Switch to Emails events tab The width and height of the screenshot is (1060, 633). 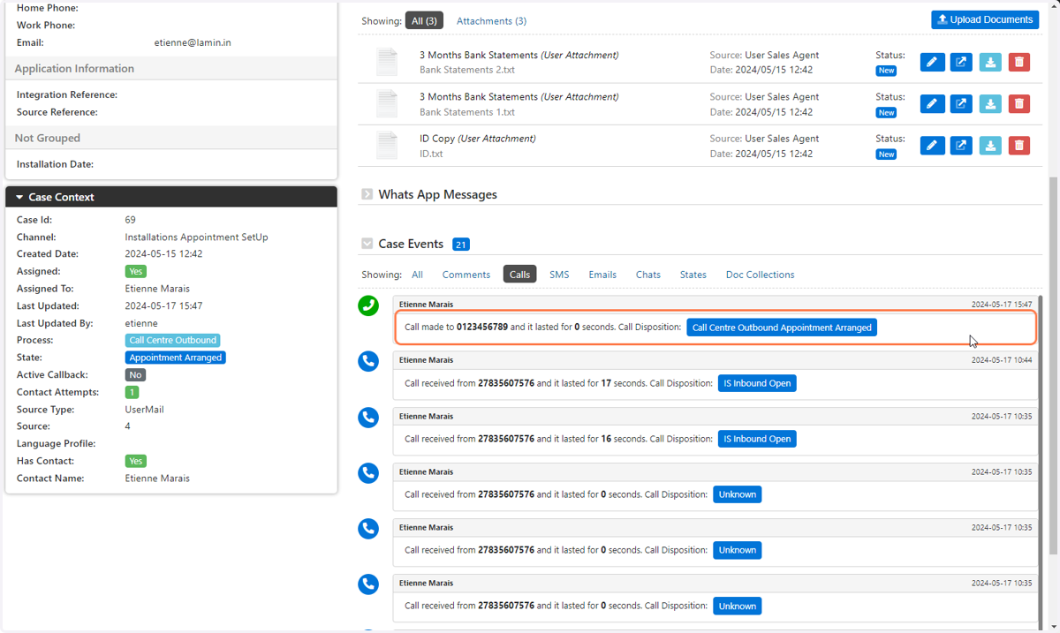pos(602,275)
